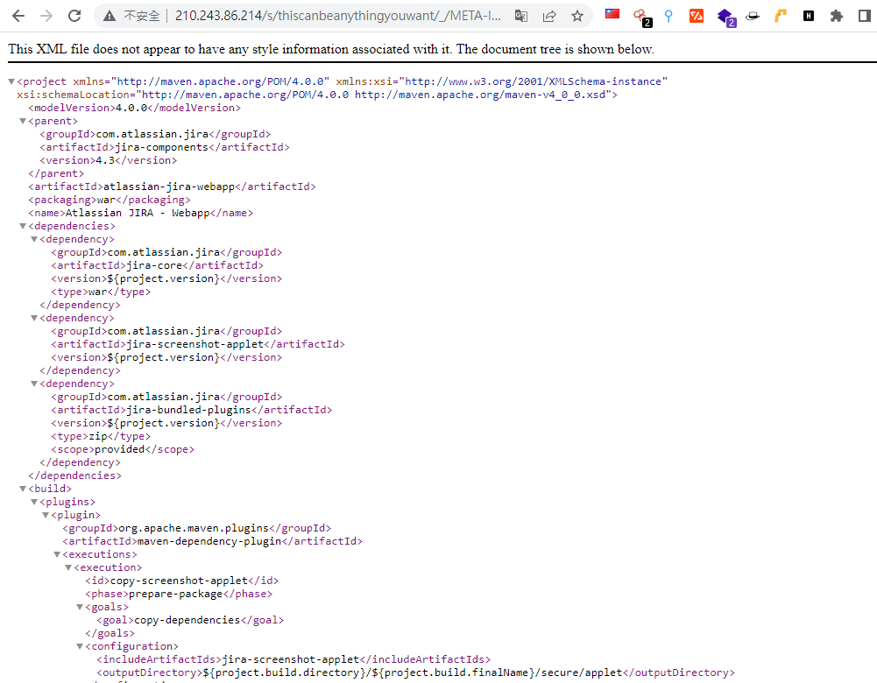Collapse the jira-core dependency node
Viewport: 877px width, 683px height.
(34, 239)
